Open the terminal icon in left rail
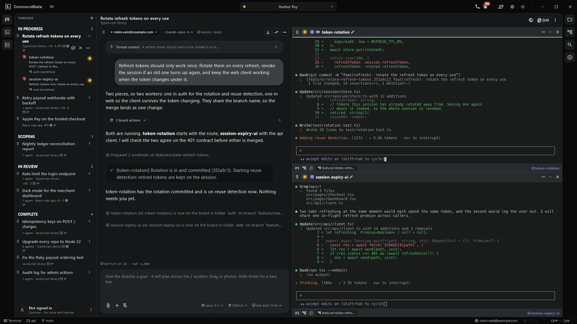577x324 pixels. (7, 32)
